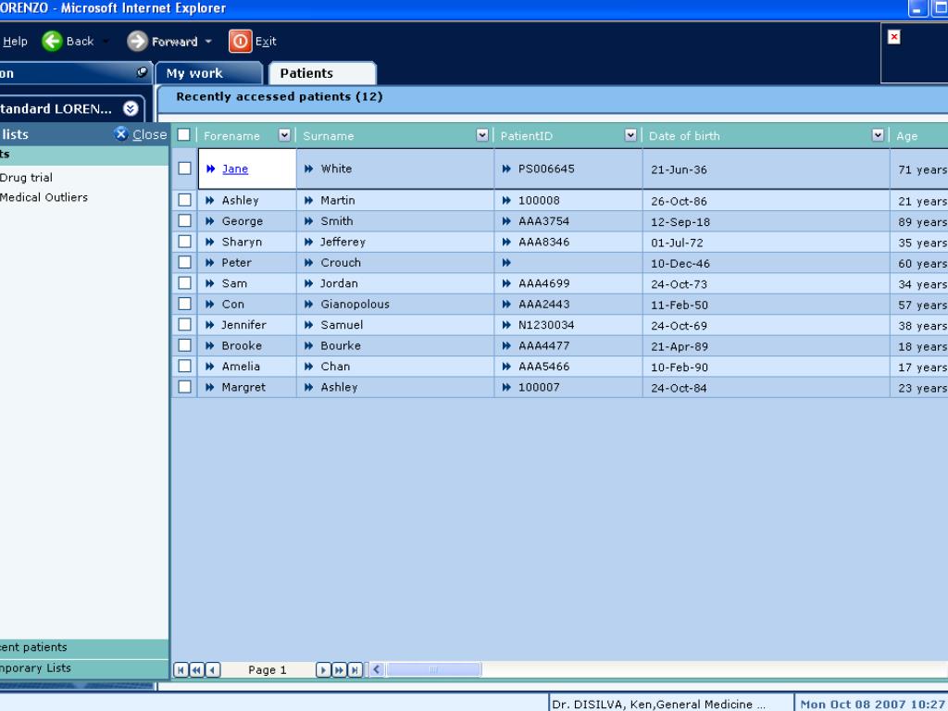948x711 pixels.
Task: Open Jane patient link
Action: (x=235, y=168)
